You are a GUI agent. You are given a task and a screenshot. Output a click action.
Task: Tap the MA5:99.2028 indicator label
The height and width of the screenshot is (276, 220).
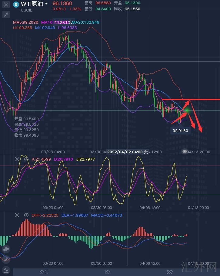25,22
